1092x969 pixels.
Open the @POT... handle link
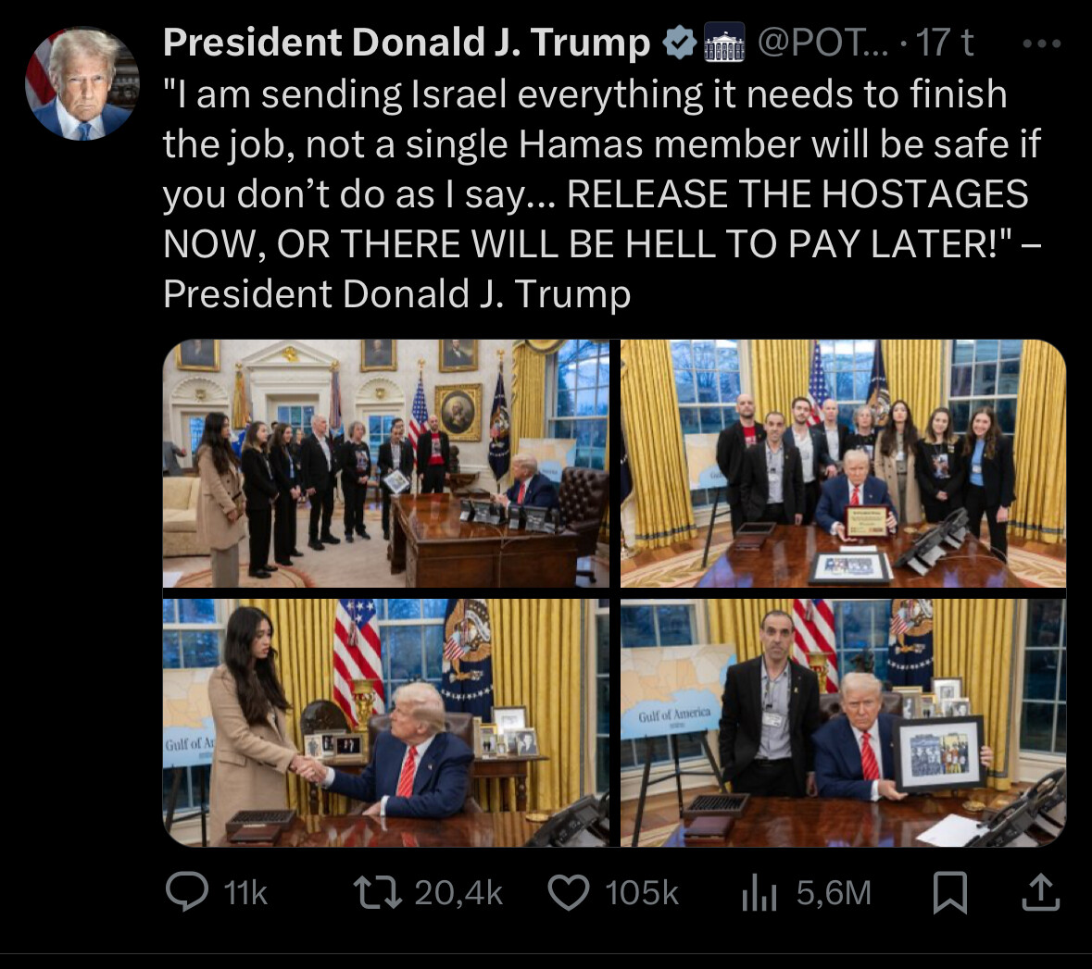tap(823, 43)
